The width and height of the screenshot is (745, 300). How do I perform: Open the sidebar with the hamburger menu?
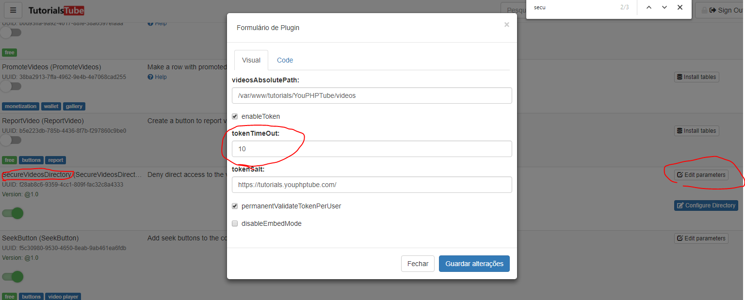pyautogui.click(x=13, y=10)
